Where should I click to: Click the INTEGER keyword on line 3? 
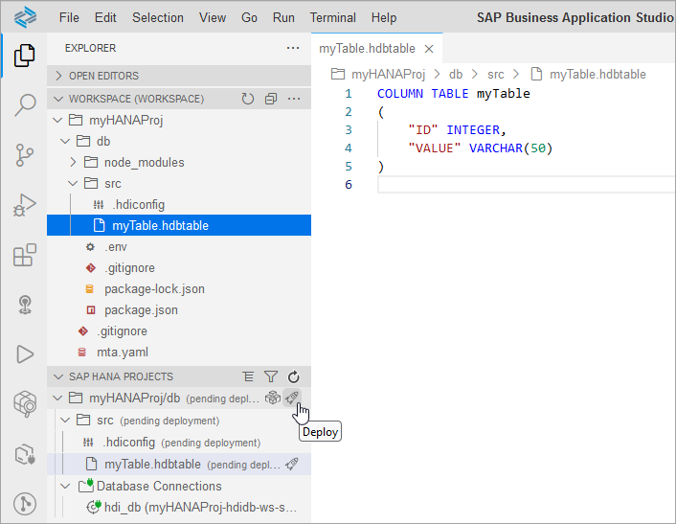pos(473,130)
